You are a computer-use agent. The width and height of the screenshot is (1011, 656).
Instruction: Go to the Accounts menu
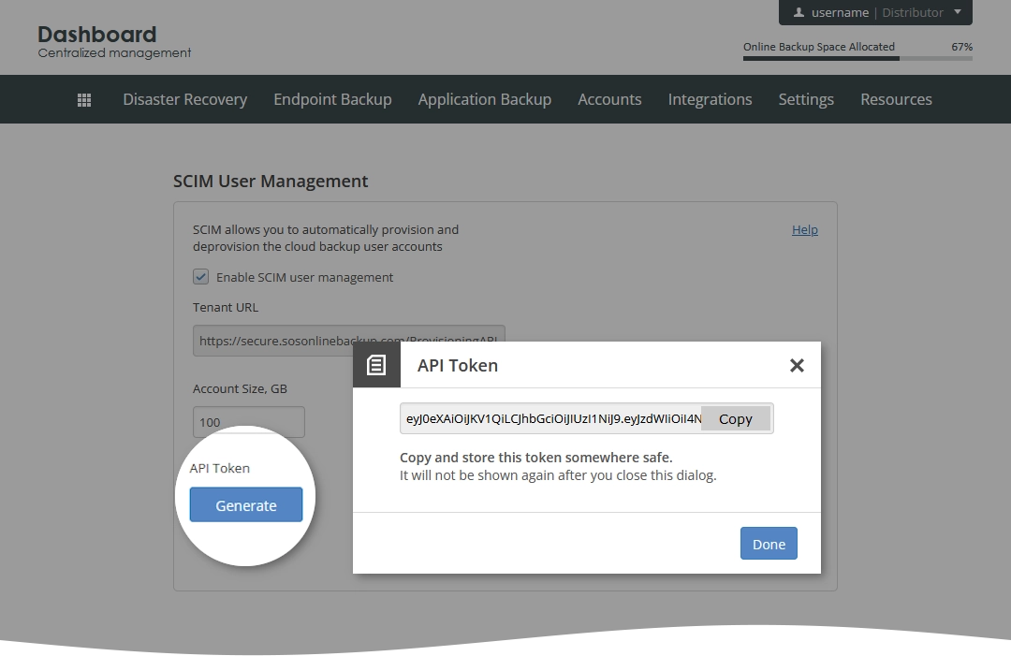pos(609,99)
